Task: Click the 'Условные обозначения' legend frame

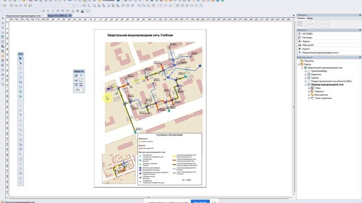Action: (170, 159)
